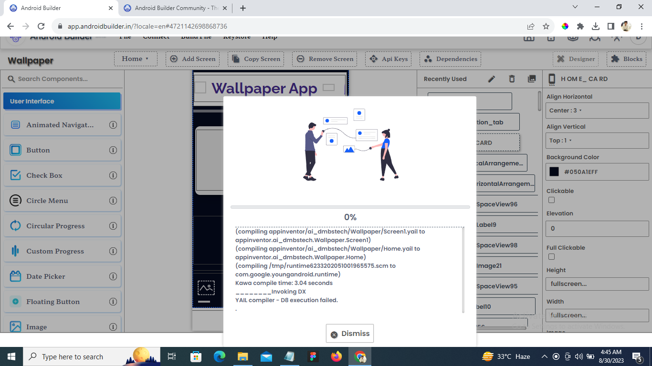Open File Explorer from the taskbar
652x366 pixels.
(243, 356)
